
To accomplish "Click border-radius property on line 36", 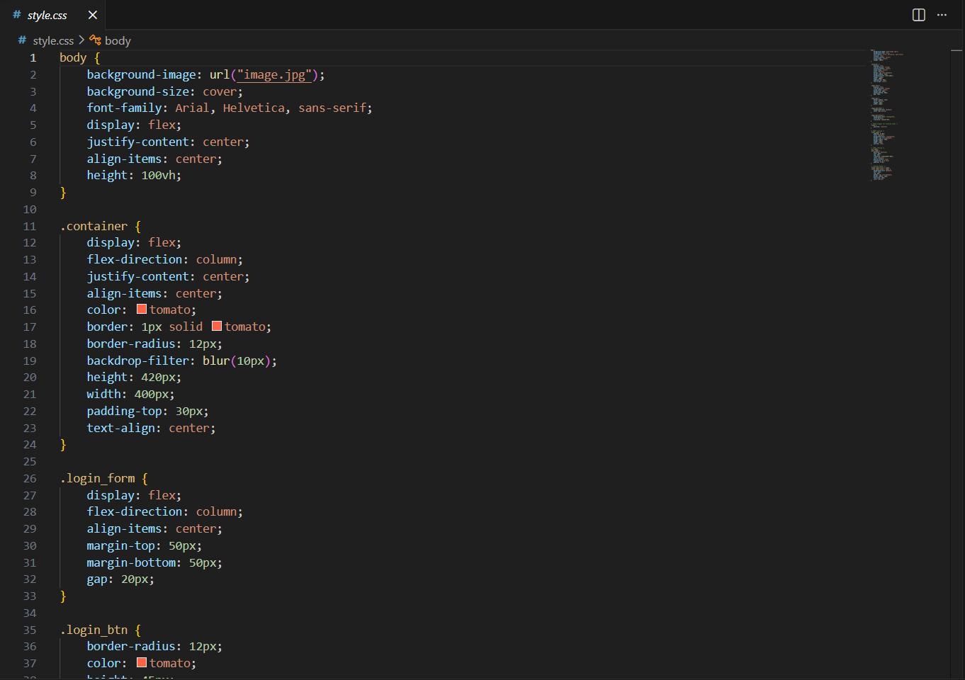I will (131, 647).
